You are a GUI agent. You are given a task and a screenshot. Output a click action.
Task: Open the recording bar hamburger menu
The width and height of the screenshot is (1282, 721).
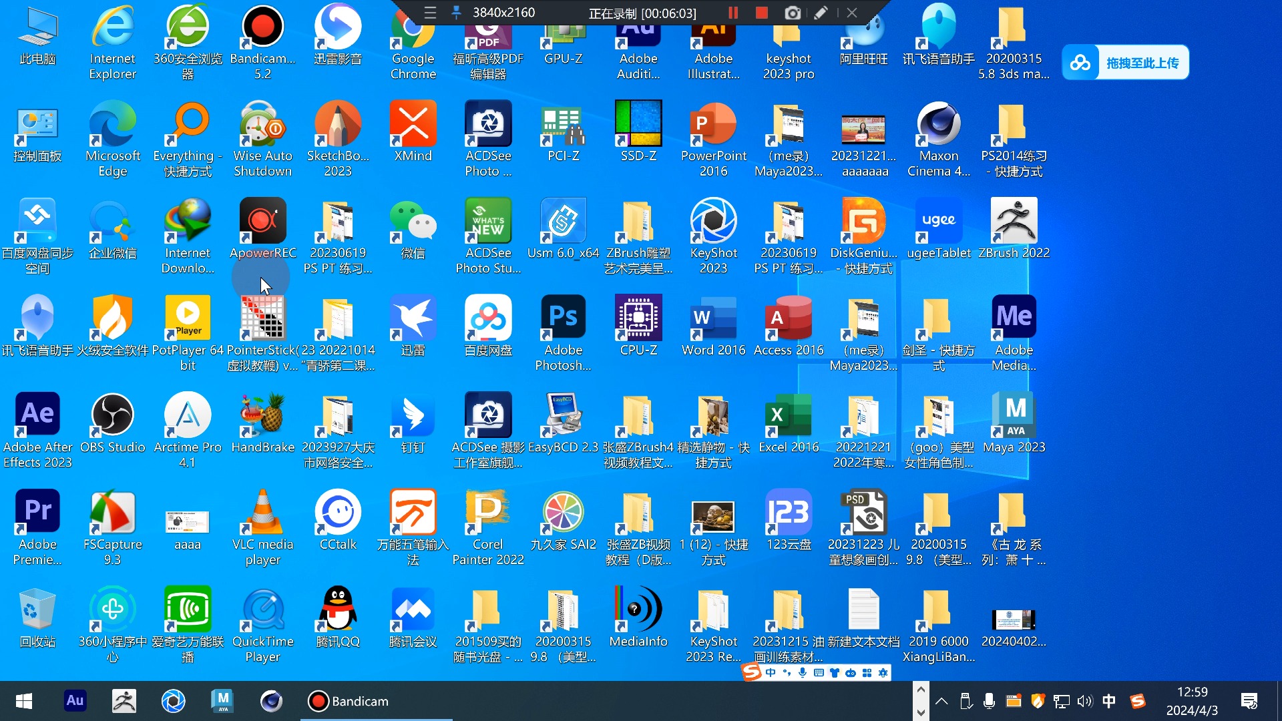(x=430, y=13)
